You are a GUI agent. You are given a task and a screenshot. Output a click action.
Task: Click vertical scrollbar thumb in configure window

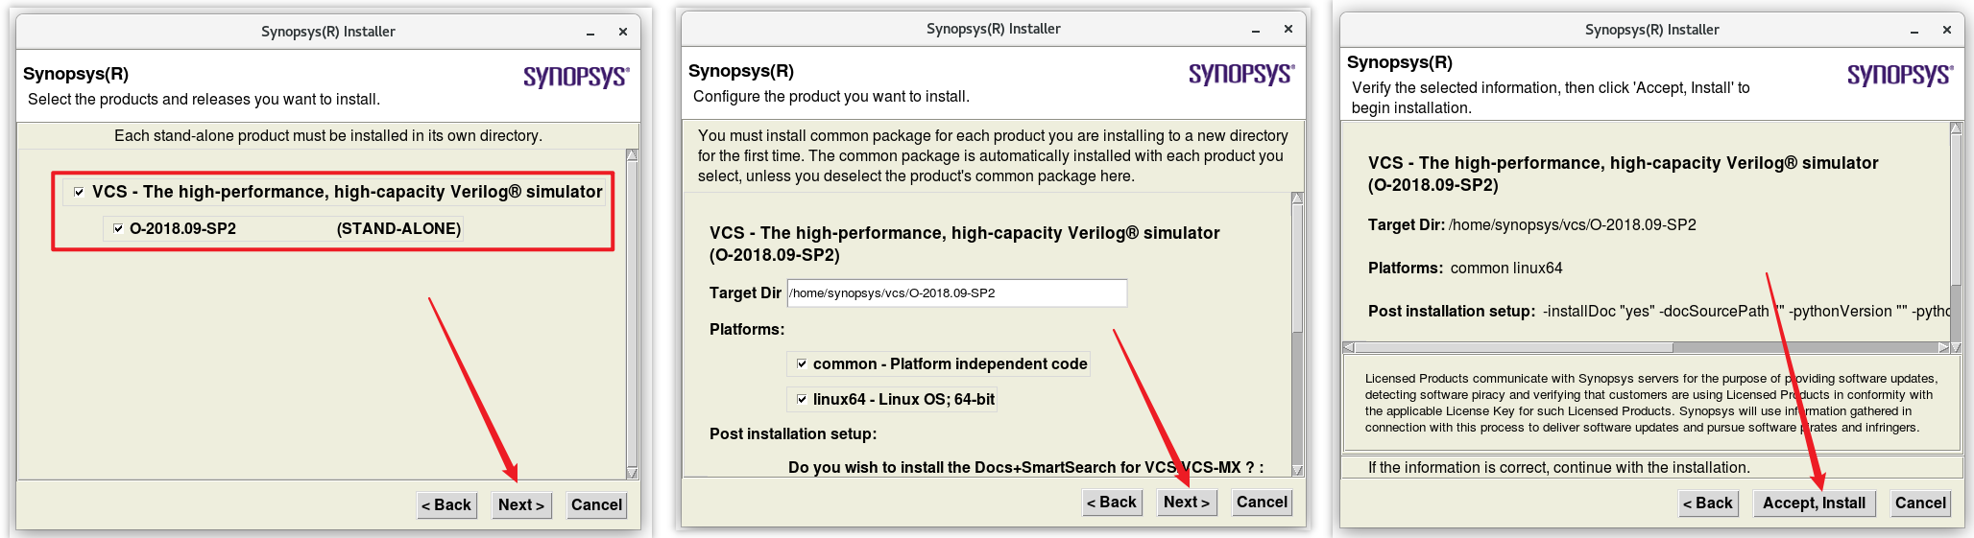tap(1297, 269)
